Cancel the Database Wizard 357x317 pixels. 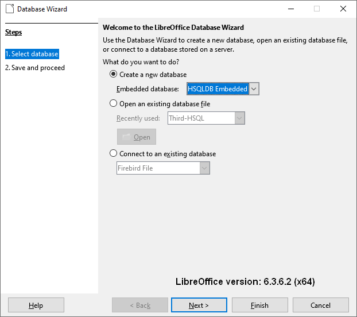click(320, 306)
